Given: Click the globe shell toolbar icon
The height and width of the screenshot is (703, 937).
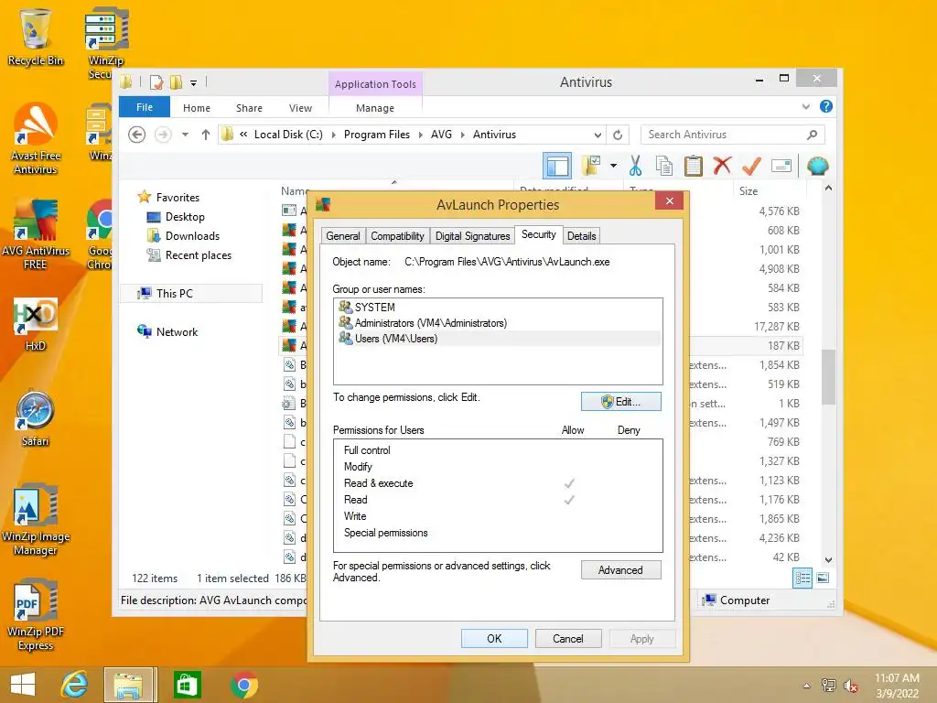Looking at the screenshot, I should pos(817,166).
